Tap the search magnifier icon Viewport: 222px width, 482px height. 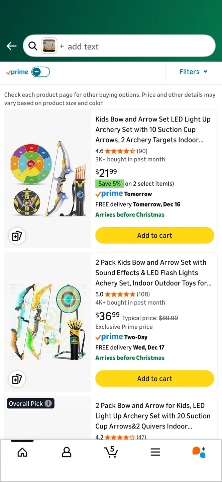33,46
